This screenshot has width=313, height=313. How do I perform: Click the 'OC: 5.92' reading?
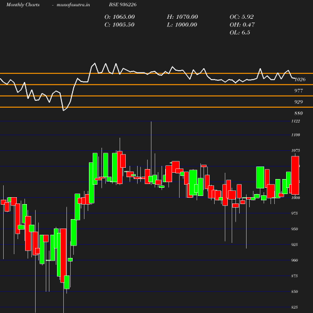pos(242,17)
